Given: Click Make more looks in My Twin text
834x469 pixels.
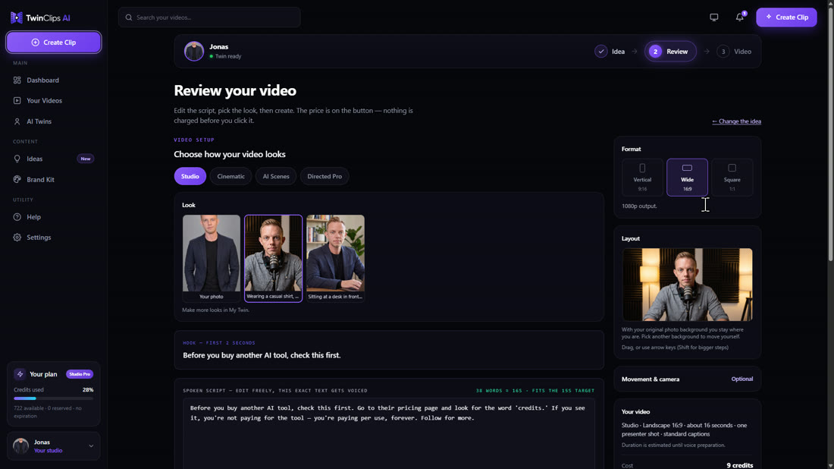Looking at the screenshot, I should point(215,310).
